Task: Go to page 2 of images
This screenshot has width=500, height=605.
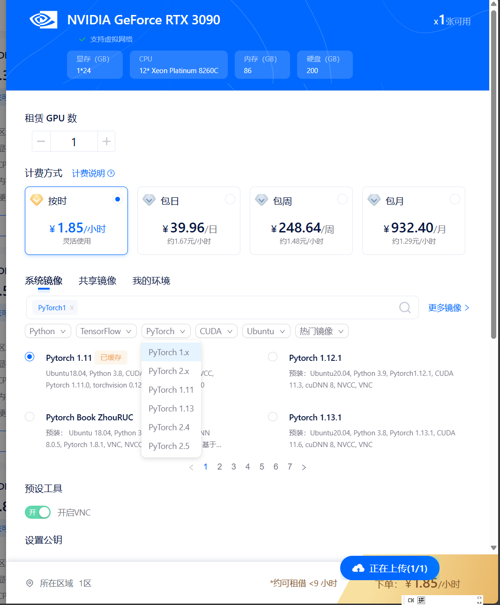Action: click(220, 467)
